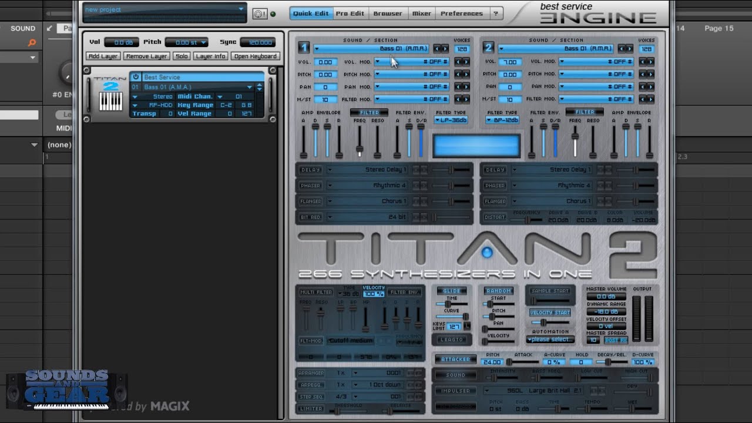This screenshot has width=752, height=423.
Task: Open section 1 Stereo Delay 1 dropdown
Action: click(x=367, y=170)
